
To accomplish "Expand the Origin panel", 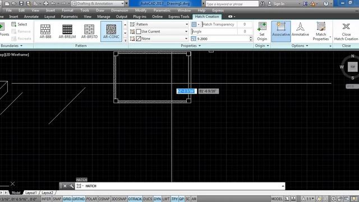I will point(262,46).
